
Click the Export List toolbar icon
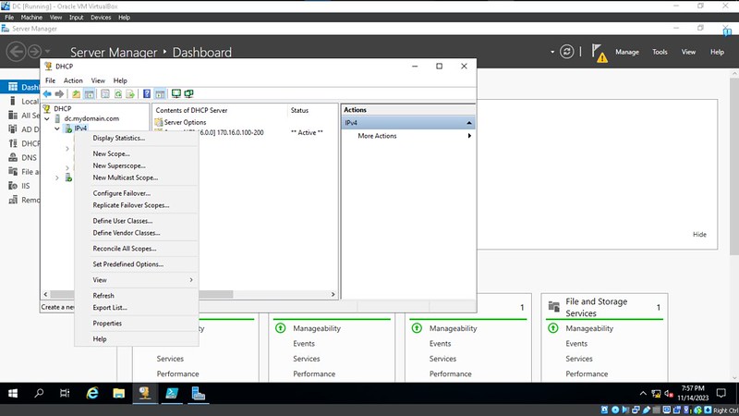[130, 94]
